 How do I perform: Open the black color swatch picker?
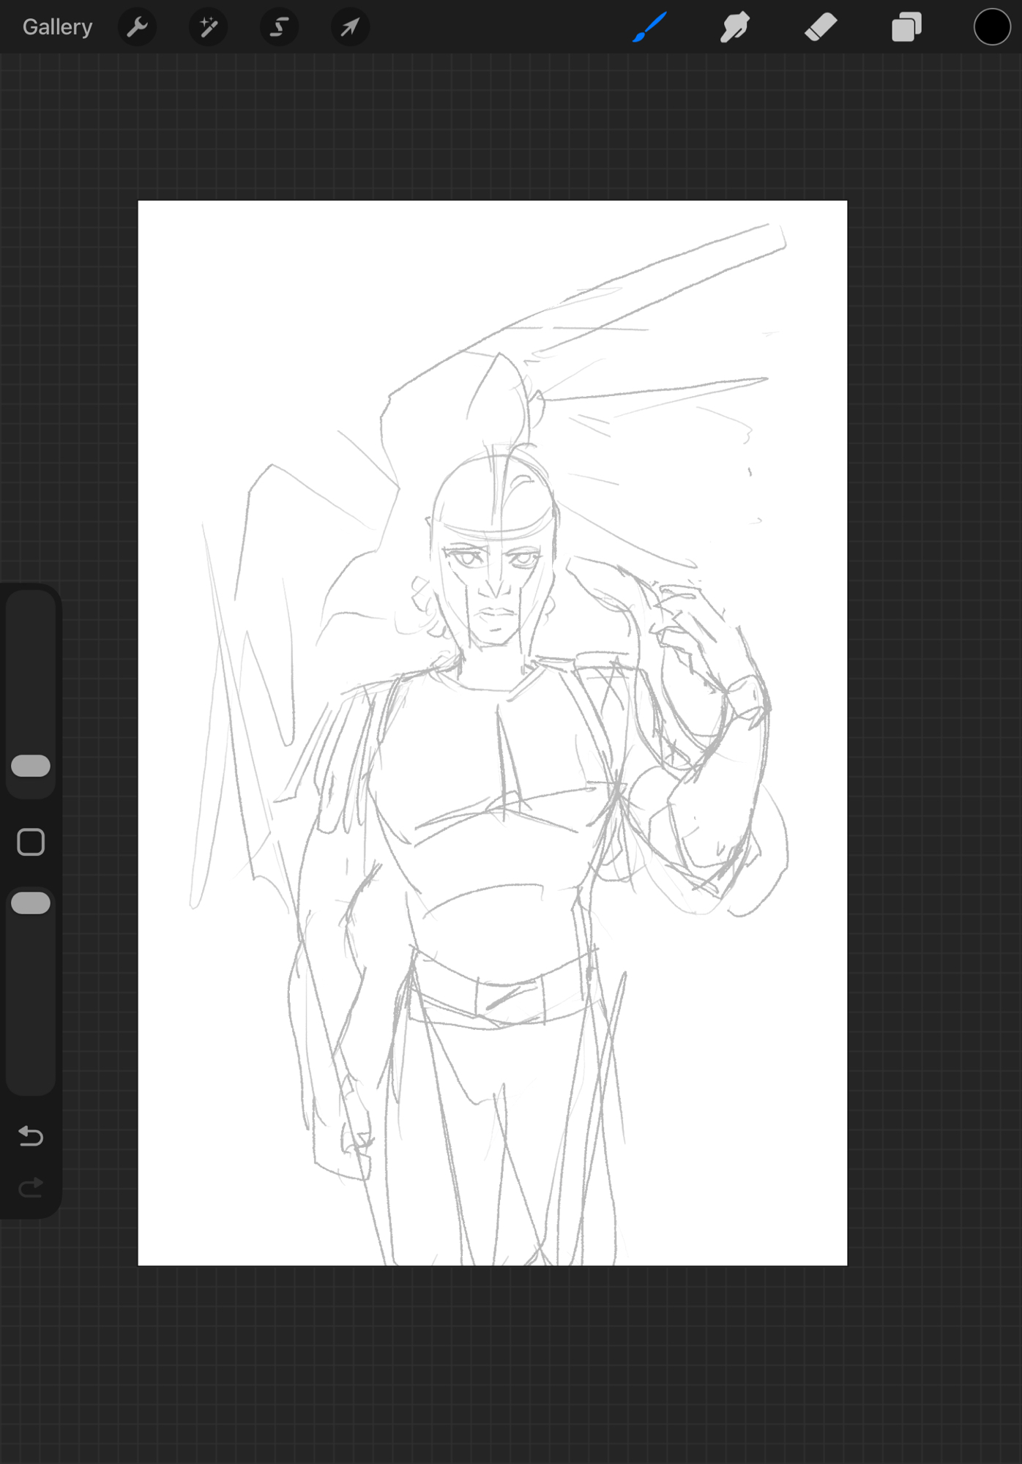coord(991,27)
